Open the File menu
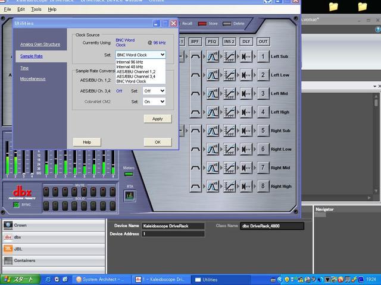Viewport: 381px width, 285px height. (x=8, y=9)
